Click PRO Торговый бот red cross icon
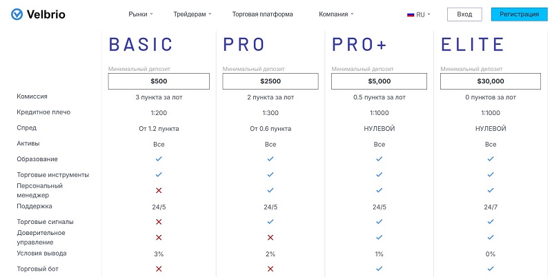The height and width of the screenshot is (277, 552). 270,269
